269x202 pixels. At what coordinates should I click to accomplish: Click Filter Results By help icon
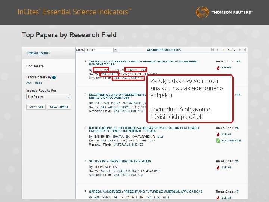point(54,77)
